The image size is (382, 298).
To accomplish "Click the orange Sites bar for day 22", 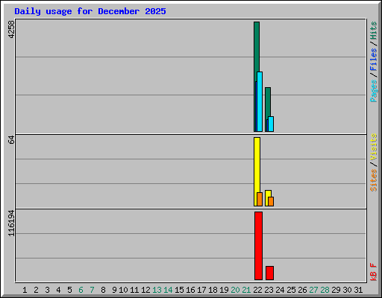I will (260, 199).
